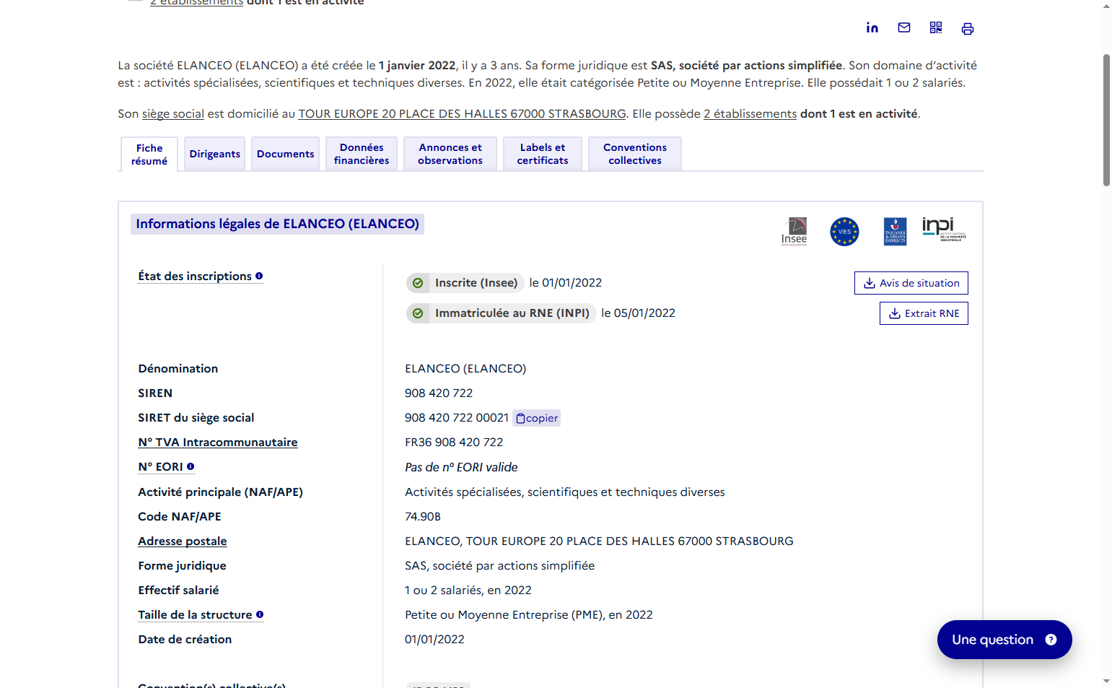Image resolution: width=1112 pixels, height=688 pixels.
Task: Click the green check icon for Immatriculée au RNE
Action: [418, 313]
